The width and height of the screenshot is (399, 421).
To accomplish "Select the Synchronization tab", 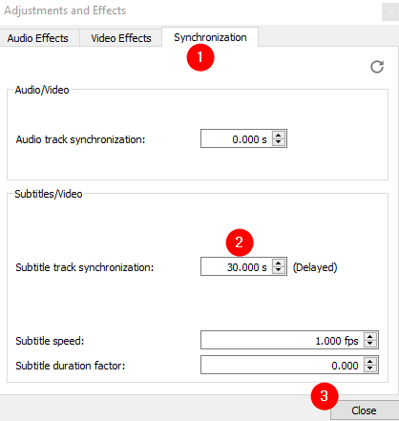I will point(210,37).
